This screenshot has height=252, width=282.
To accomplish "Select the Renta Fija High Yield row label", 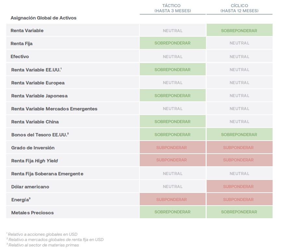I will pyautogui.click(x=34, y=161).
